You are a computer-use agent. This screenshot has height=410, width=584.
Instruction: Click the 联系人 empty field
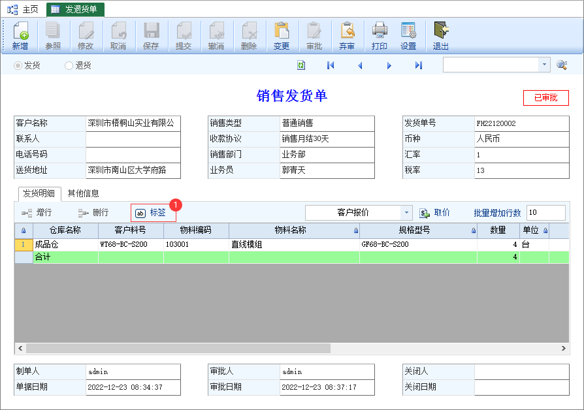[133, 139]
